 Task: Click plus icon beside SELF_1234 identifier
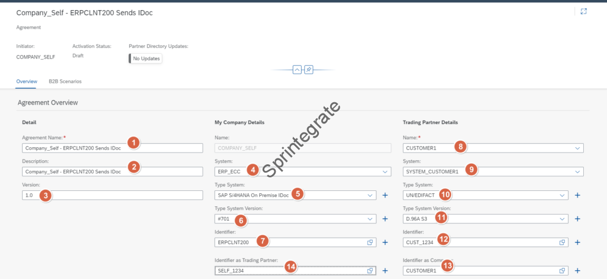[x=385, y=271]
